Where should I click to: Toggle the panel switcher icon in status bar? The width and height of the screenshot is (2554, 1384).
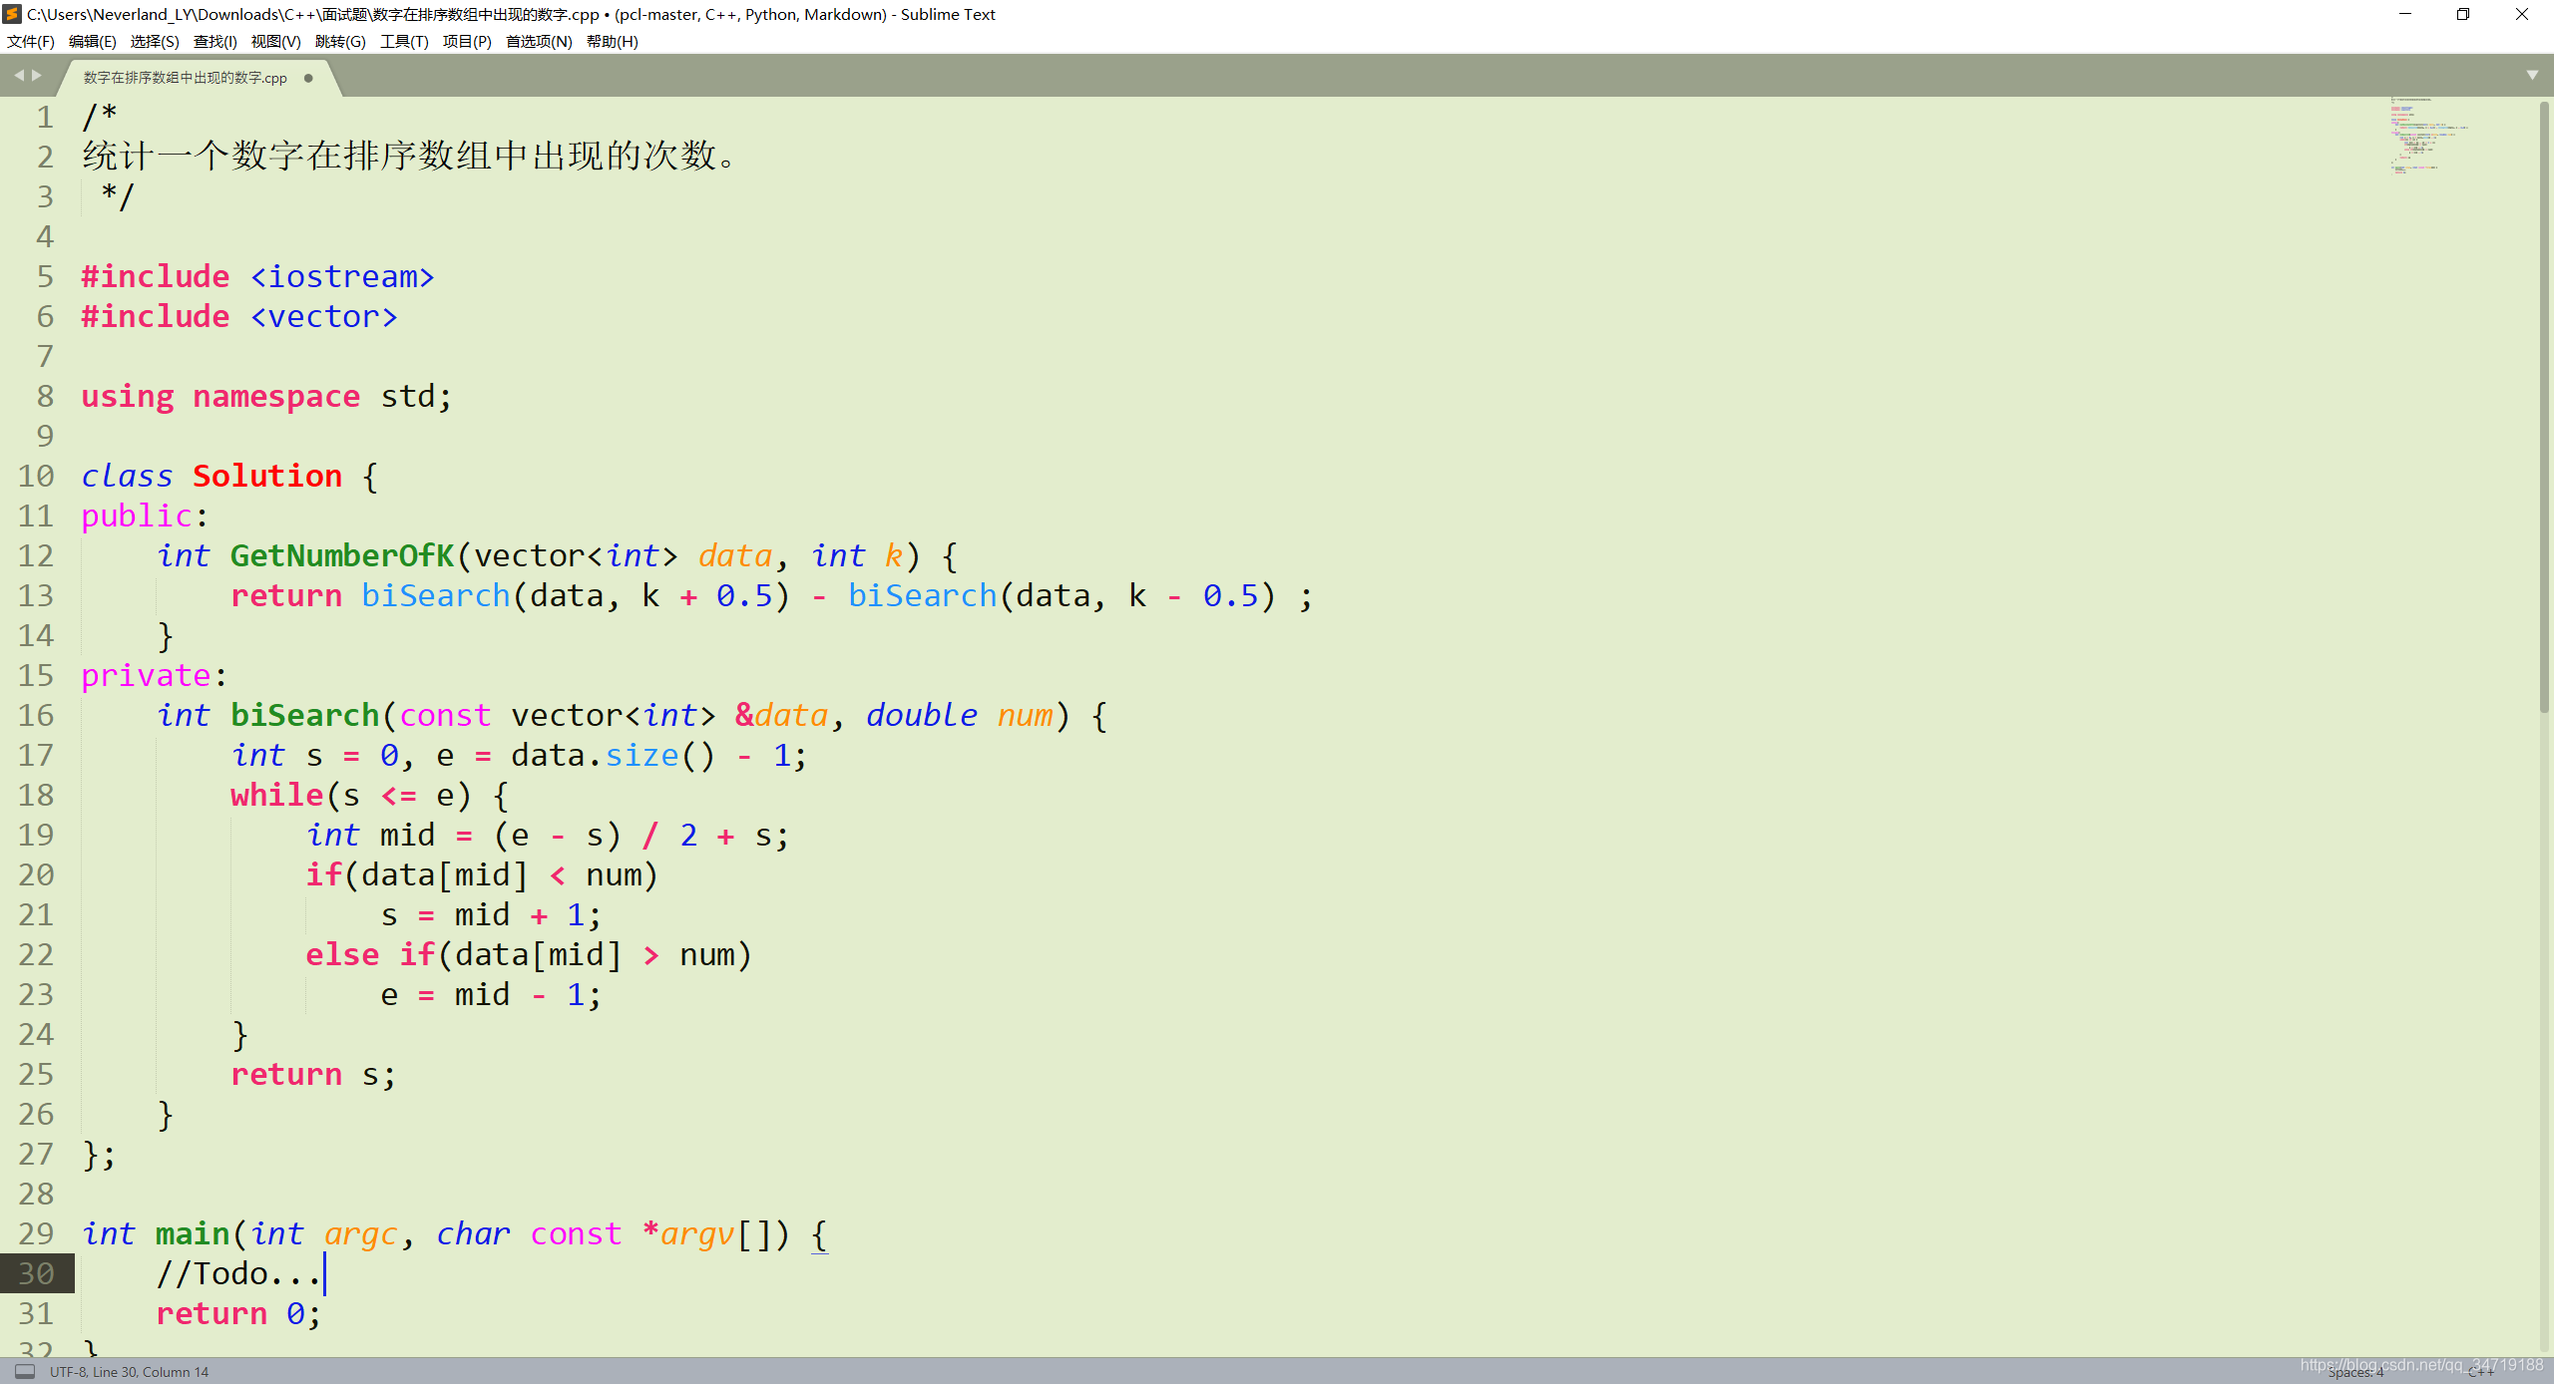coord(25,1371)
